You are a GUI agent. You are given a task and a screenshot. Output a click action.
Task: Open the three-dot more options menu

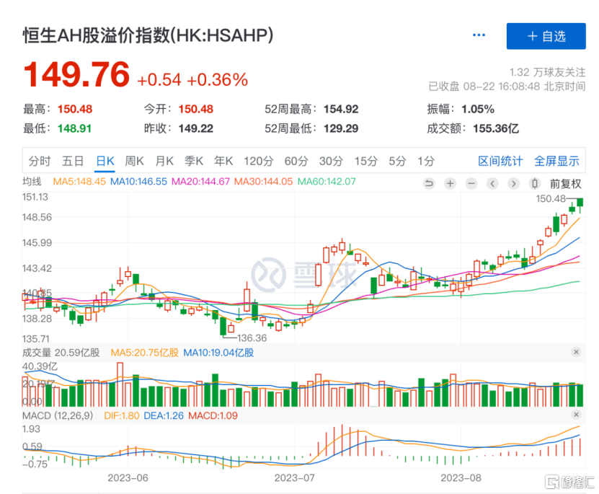point(479,35)
